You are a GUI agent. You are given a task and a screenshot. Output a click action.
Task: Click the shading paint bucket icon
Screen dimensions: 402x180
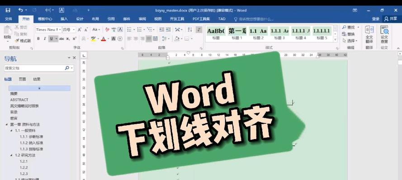[x=176, y=39]
